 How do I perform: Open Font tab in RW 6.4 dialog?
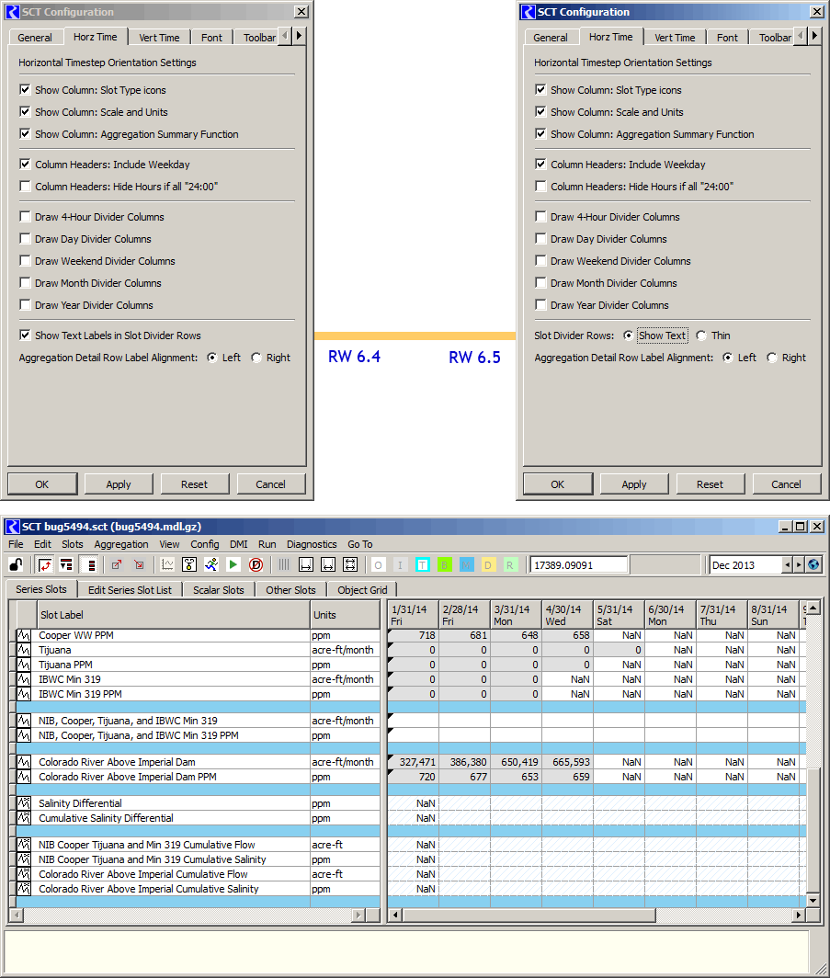(x=211, y=38)
